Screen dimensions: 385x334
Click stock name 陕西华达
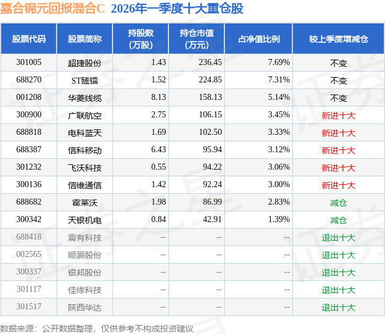tap(85, 308)
